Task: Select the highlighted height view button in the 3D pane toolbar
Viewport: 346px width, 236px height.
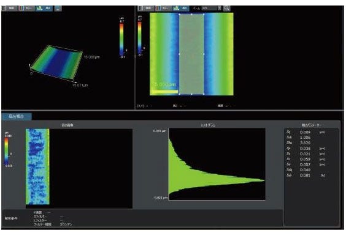Action: 44,9
